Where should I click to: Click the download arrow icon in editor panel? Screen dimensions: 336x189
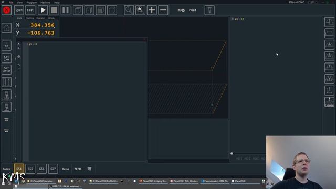click(x=19, y=48)
